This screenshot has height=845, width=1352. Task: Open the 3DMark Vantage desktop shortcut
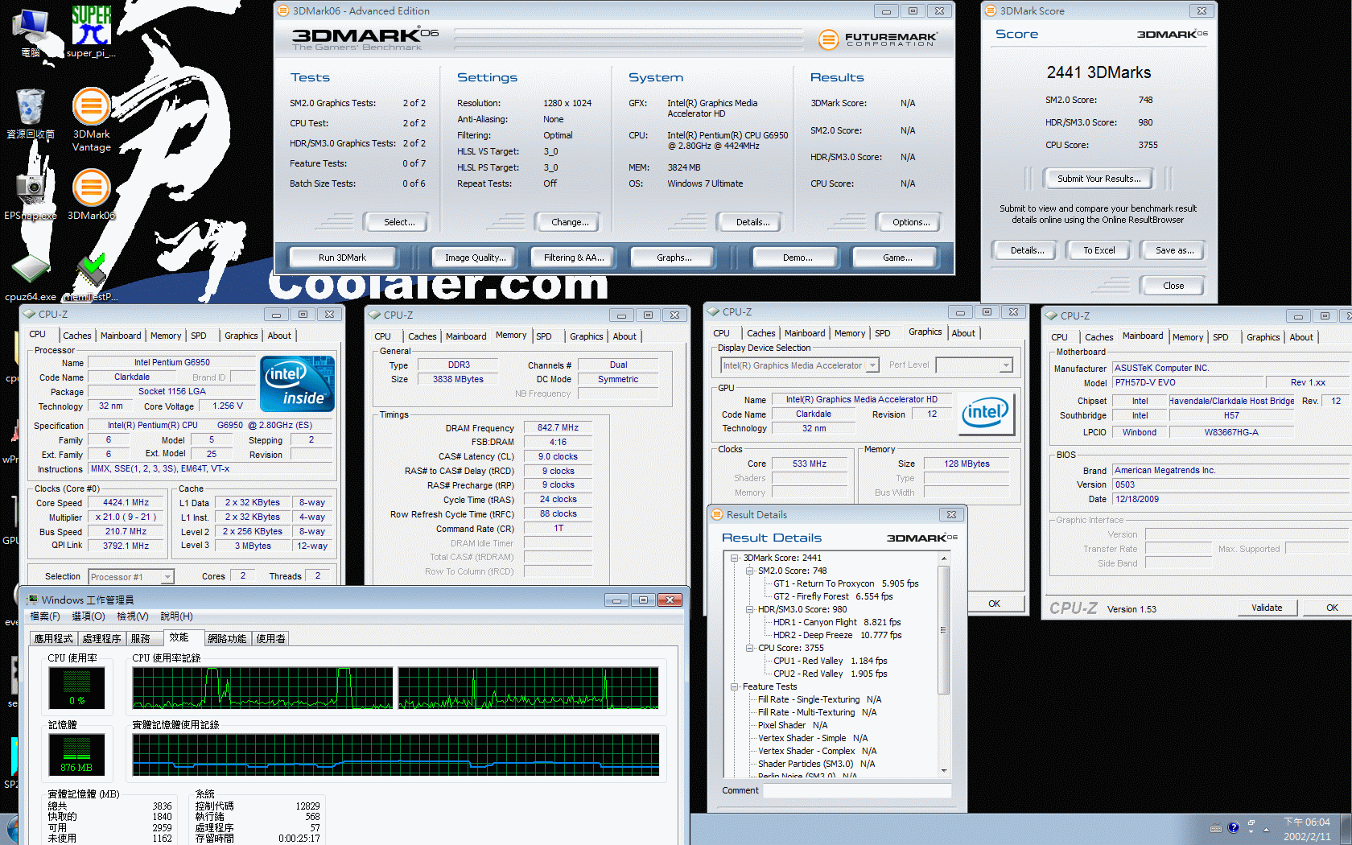point(91,119)
